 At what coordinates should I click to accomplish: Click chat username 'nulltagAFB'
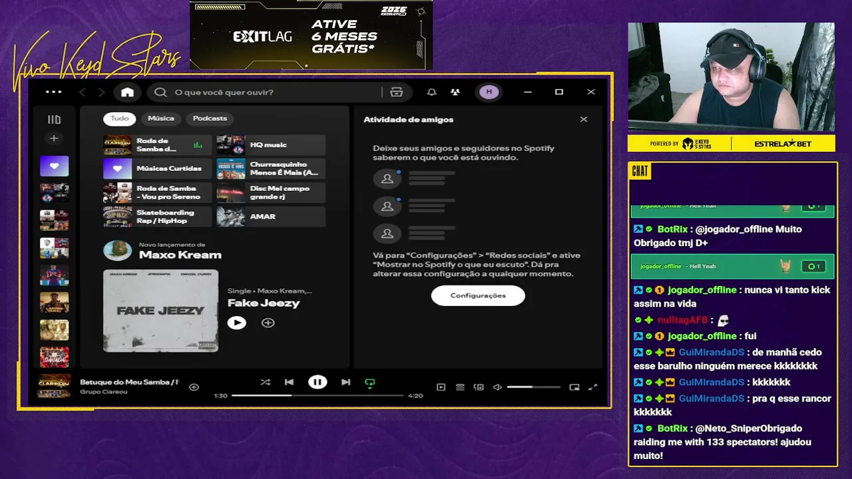pyautogui.click(x=682, y=320)
